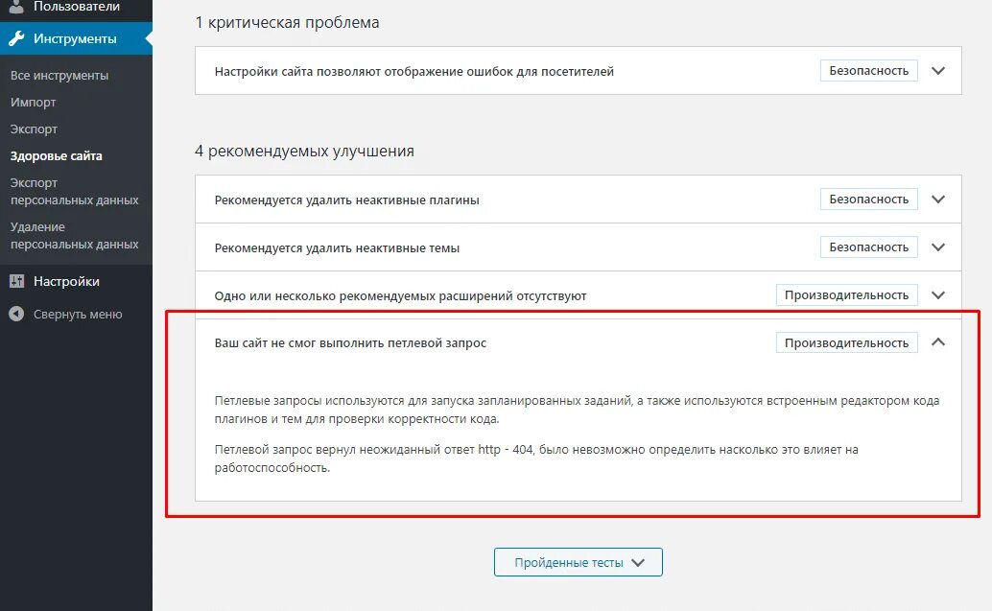Expand the inactive themes recommendation
This screenshot has width=992, height=611.
(938, 247)
